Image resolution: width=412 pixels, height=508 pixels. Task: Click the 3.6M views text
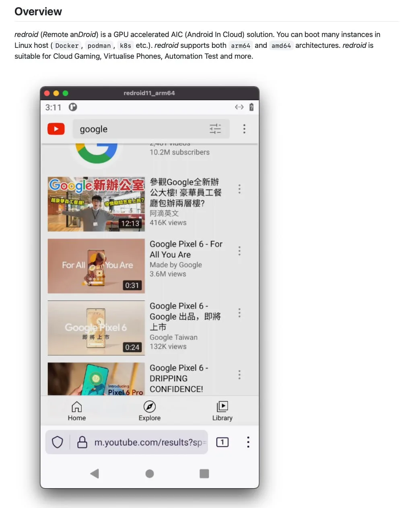(x=168, y=274)
